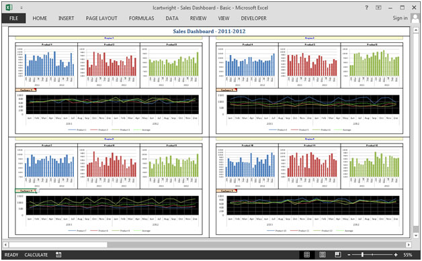Click the zoom out minus button
The image size is (422, 261).
coord(349,255)
